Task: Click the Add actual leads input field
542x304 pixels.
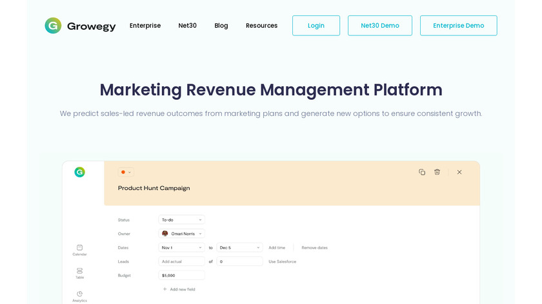Action: tap(181, 261)
